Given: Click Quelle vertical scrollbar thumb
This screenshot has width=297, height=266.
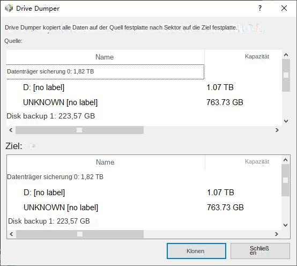Looking at the screenshot, I should (x=286, y=75).
